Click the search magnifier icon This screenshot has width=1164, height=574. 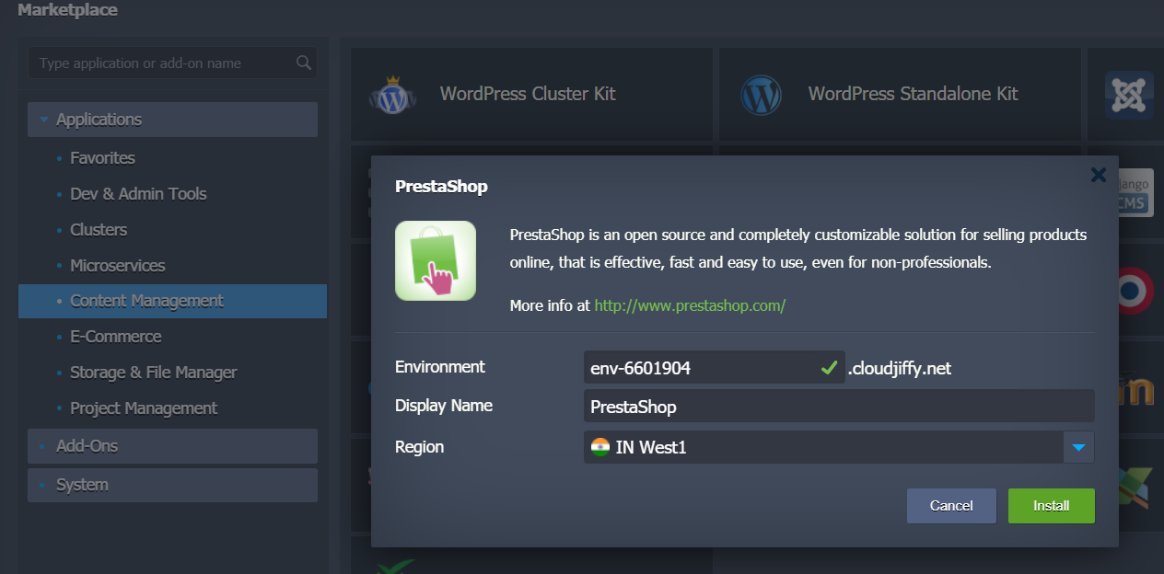click(x=304, y=63)
